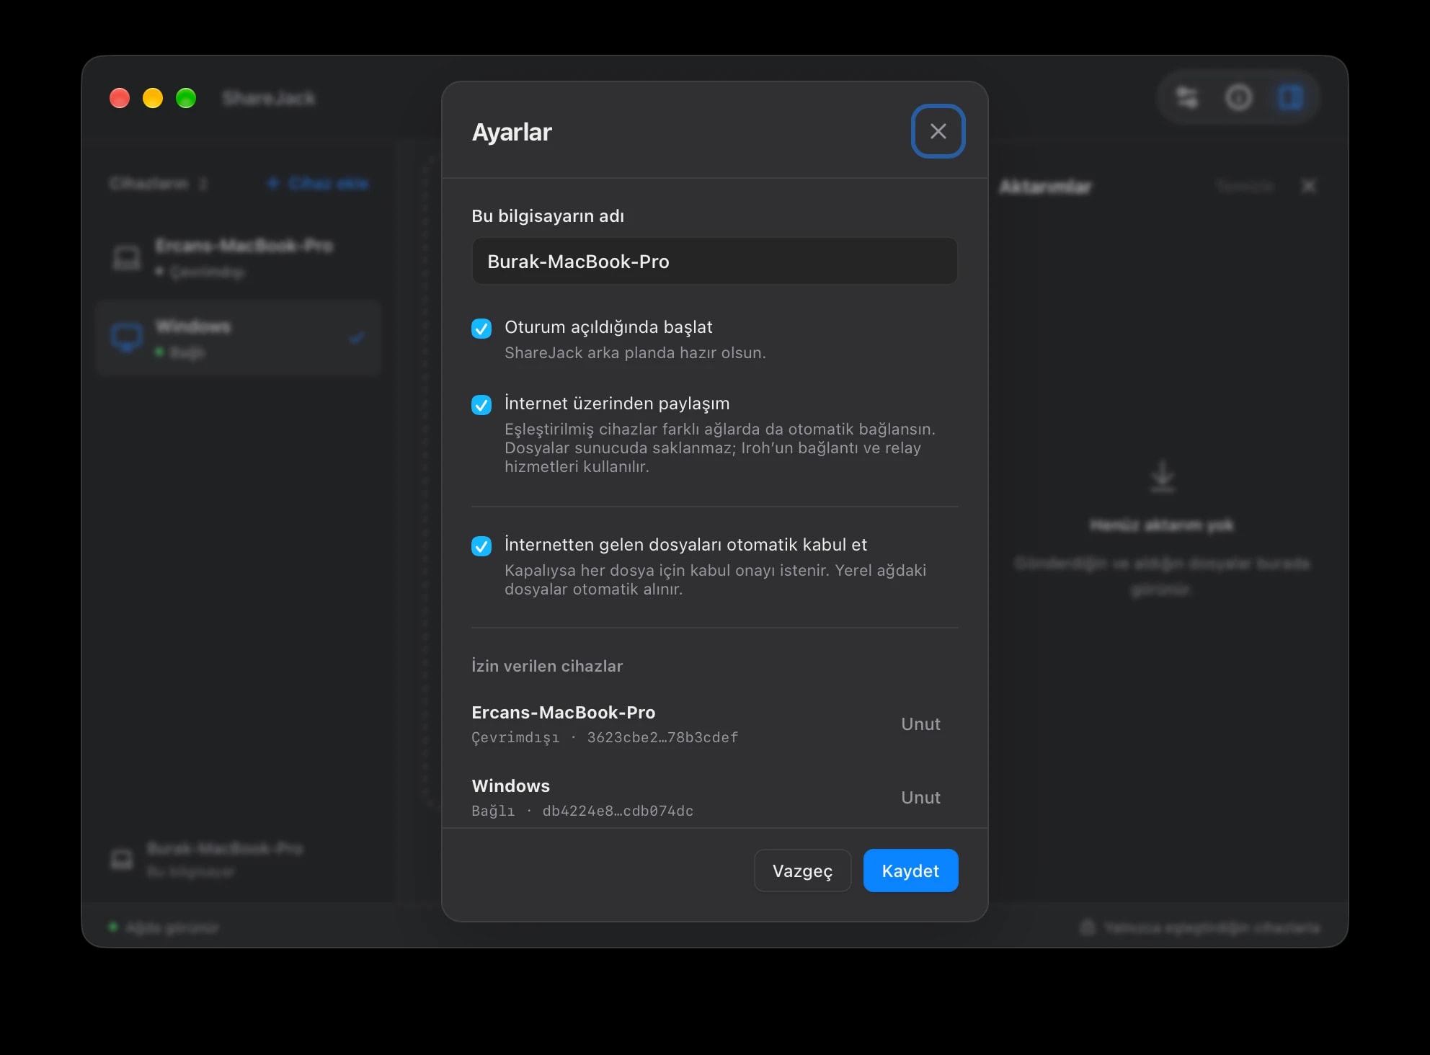Cancel changes with Vazgeç button
The width and height of the screenshot is (1430, 1055).
point(802,871)
